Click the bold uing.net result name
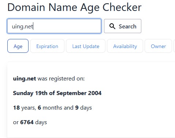 [x=25, y=79]
